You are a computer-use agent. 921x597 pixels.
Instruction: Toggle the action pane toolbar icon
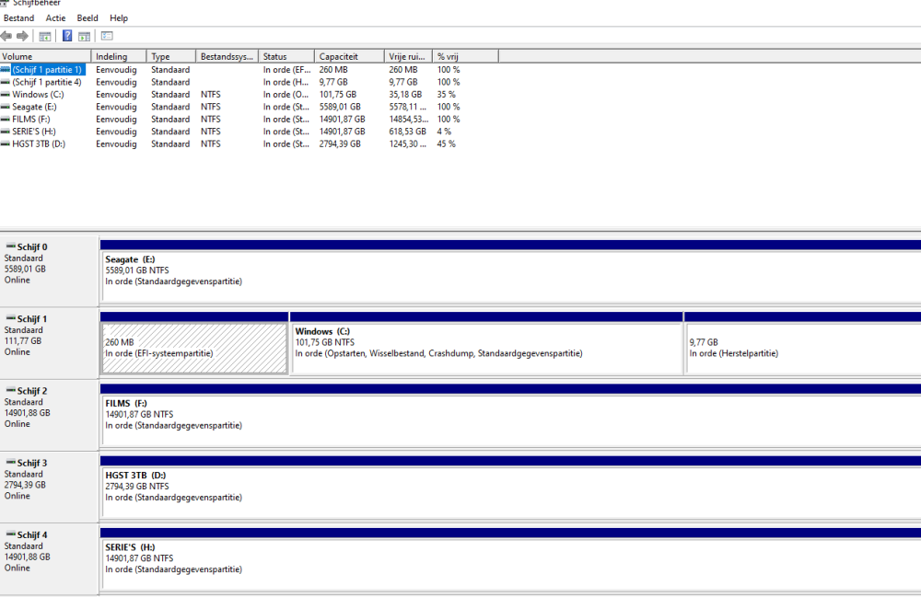84,36
